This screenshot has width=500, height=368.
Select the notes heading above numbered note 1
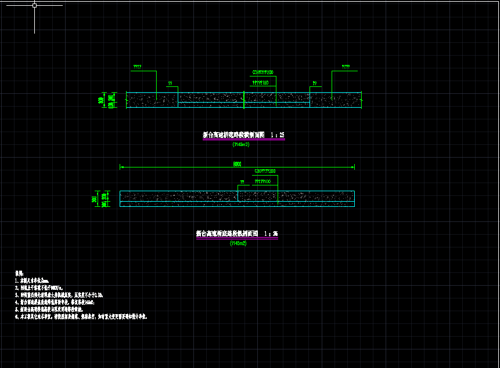coord(19,274)
